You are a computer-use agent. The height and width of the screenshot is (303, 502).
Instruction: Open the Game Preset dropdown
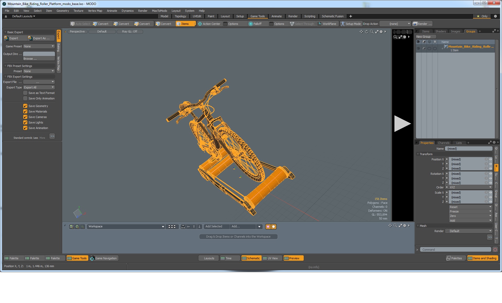(39, 46)
